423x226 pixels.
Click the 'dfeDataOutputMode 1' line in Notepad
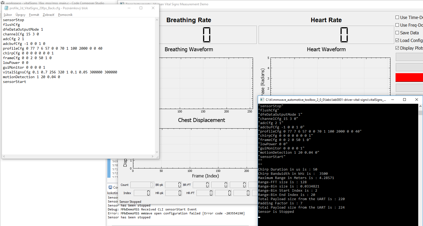point(23,29)
